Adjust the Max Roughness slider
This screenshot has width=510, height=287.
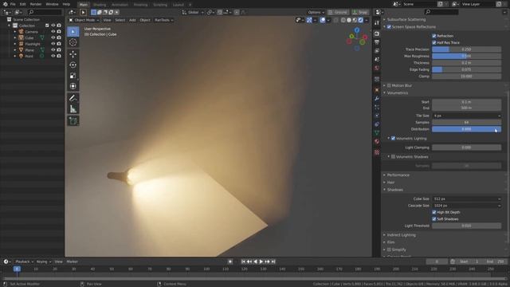click(466, 56)
